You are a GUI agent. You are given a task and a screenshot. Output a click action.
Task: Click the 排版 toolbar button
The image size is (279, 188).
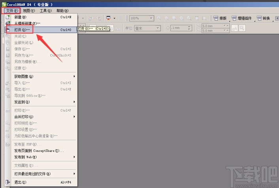tap(220, 18)
